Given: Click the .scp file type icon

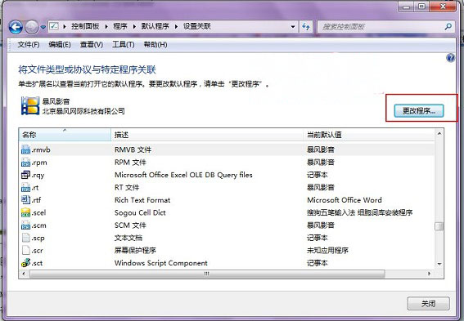Looking at the screenshot, I should click(x=25, y=238).
